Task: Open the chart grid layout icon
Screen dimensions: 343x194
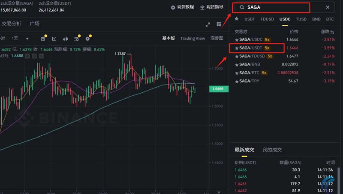Action: coord(219,24)
